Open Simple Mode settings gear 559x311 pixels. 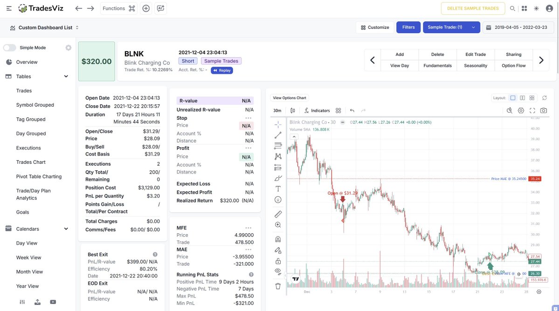(x=69, y=47)
